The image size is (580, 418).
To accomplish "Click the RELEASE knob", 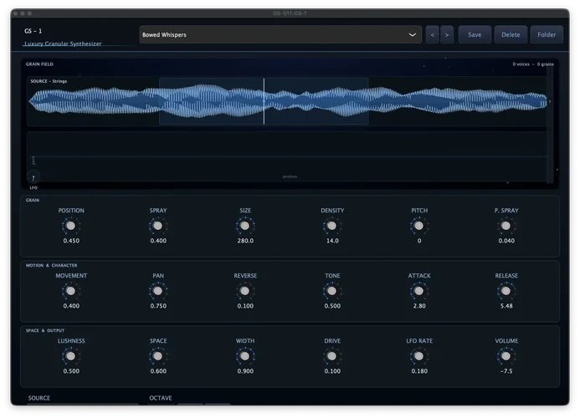I will tap(506, 291).
